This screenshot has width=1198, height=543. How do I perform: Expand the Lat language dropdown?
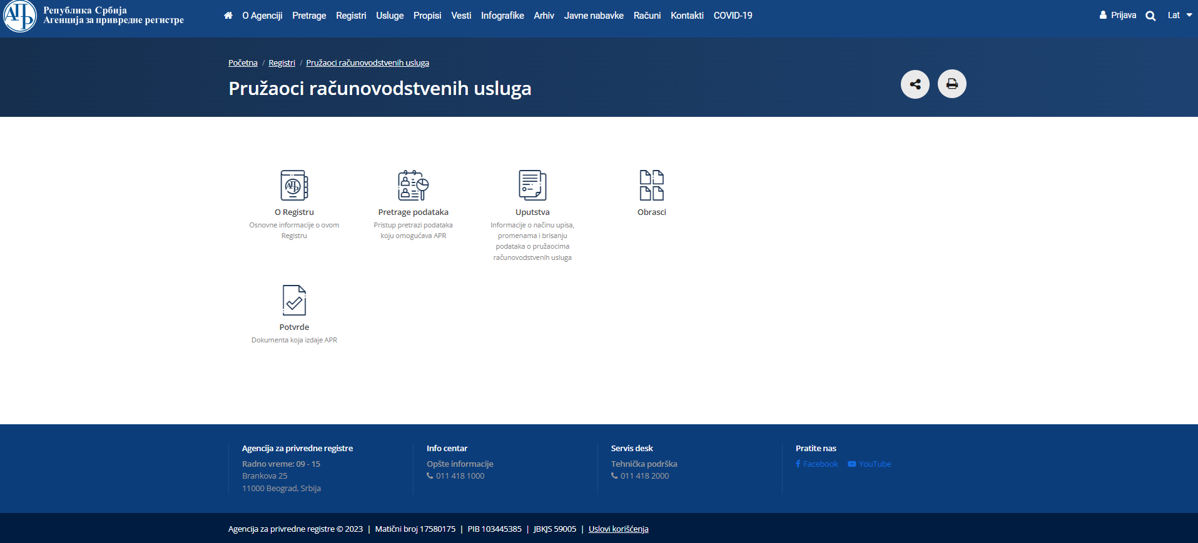point(1179,16)
